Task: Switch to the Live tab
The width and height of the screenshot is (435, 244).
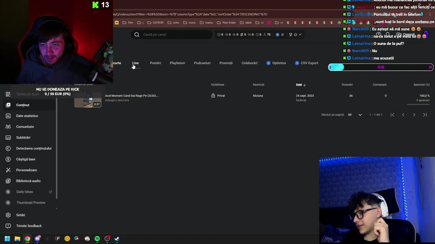Action: click(135, 63)
